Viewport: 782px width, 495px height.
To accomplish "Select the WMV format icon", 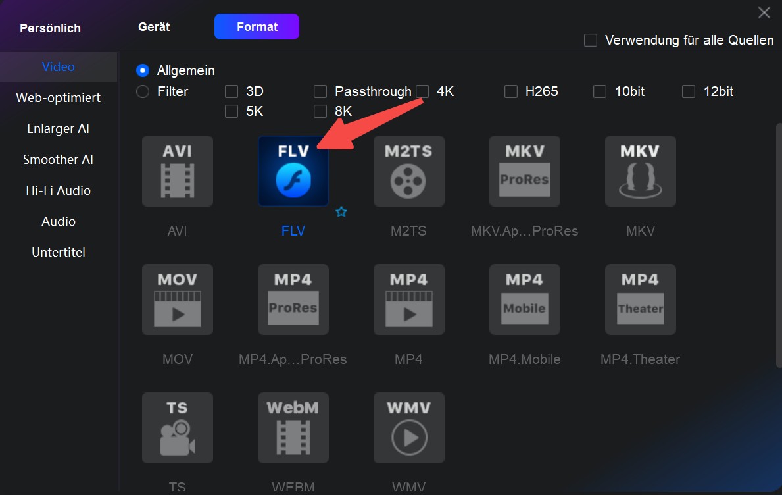I will click(x=409, y=428).
